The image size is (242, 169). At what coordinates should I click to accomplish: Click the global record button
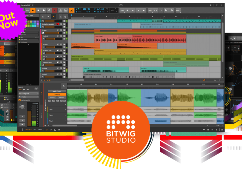pos(44,10)
